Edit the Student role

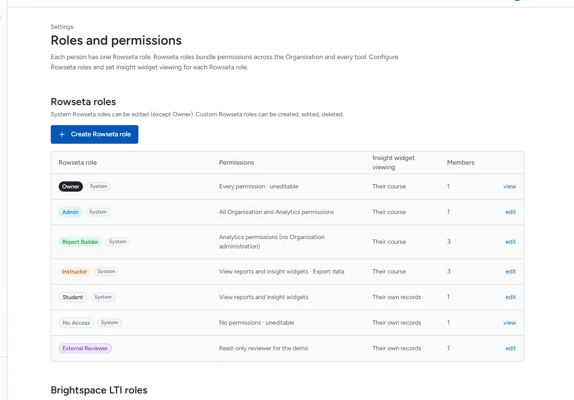[511, 297]
